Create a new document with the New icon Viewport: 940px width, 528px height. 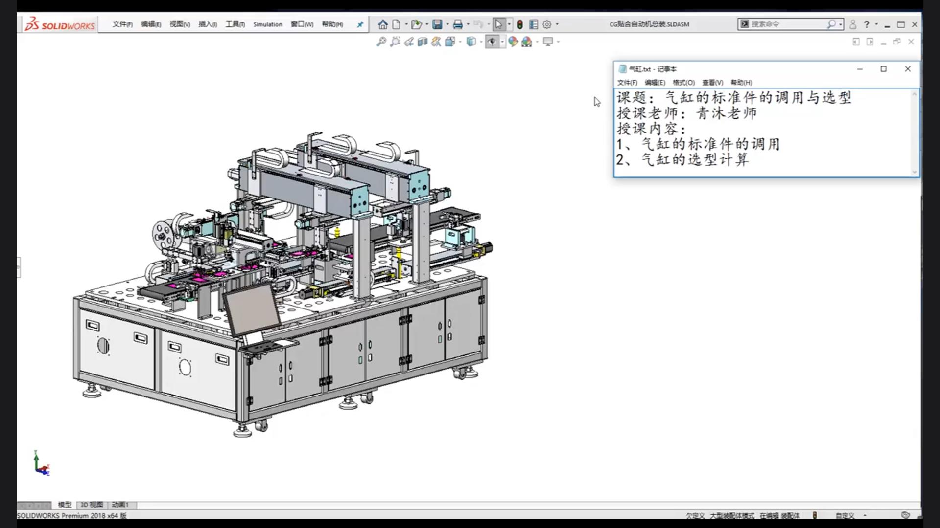pos(396,24)
